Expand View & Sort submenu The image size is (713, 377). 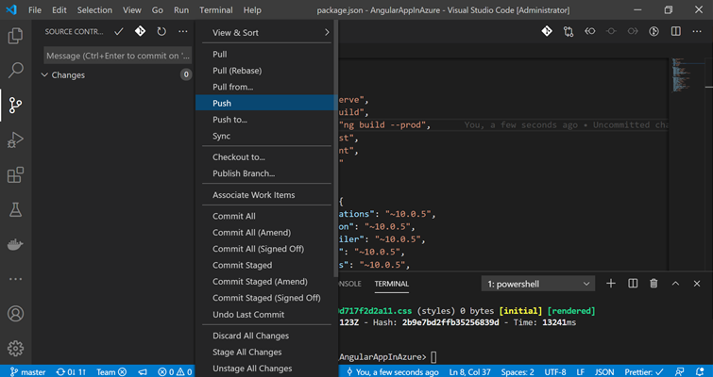click(266, 33)
